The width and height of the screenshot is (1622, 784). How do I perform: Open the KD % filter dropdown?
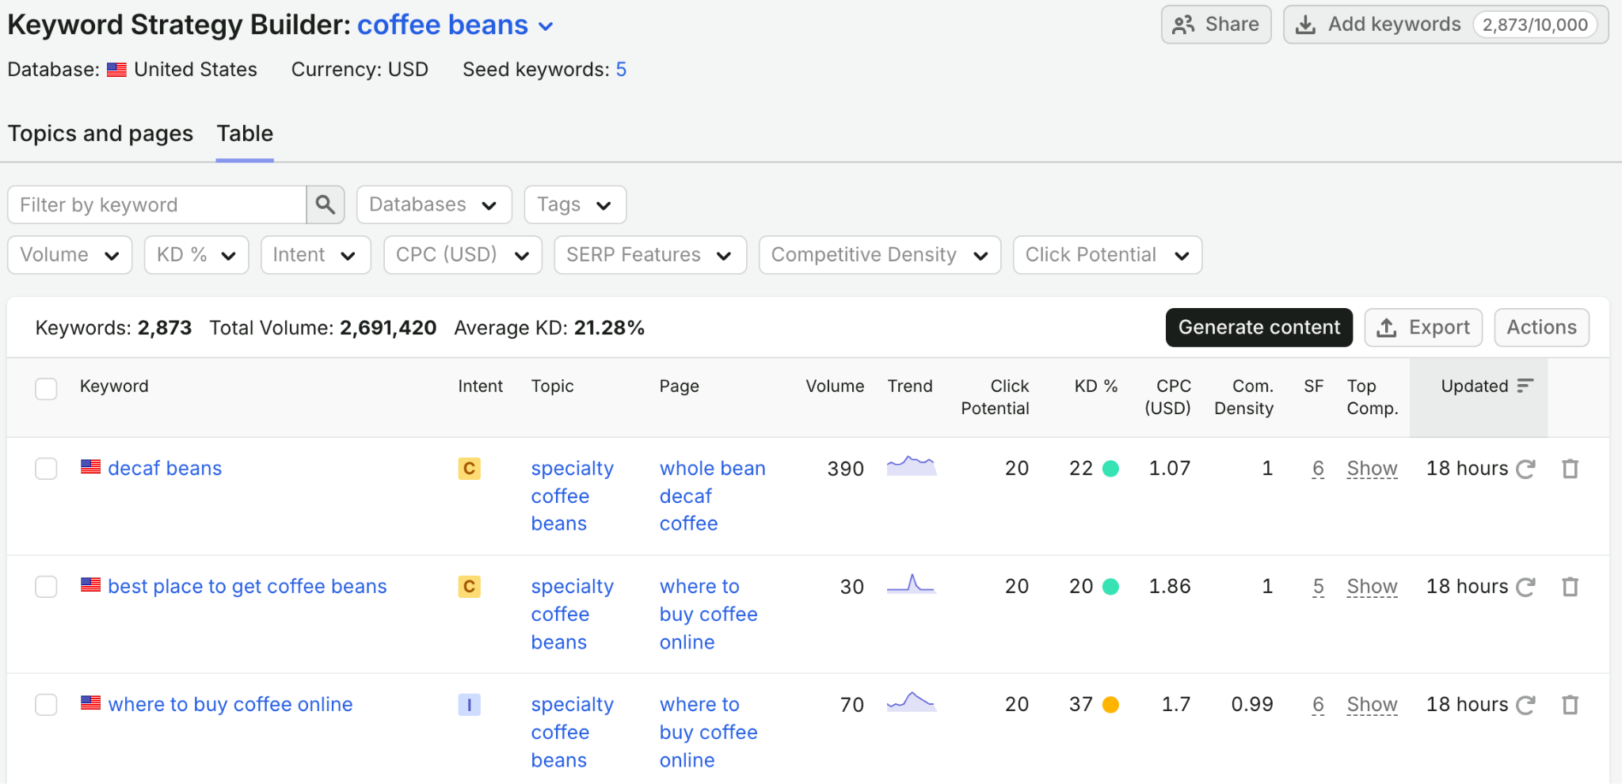tap(196, 255)
